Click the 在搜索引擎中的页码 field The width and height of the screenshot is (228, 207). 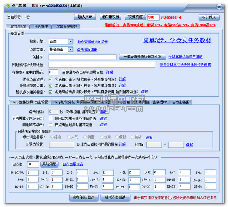[53, 72]
